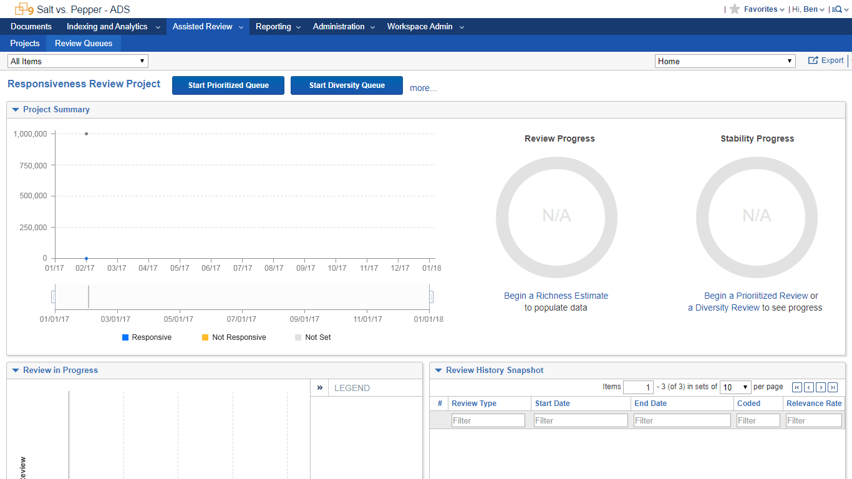Screen dimensions: 852x479
Task: Click the Favorites star icon
Action: click(x=735, y=9)
